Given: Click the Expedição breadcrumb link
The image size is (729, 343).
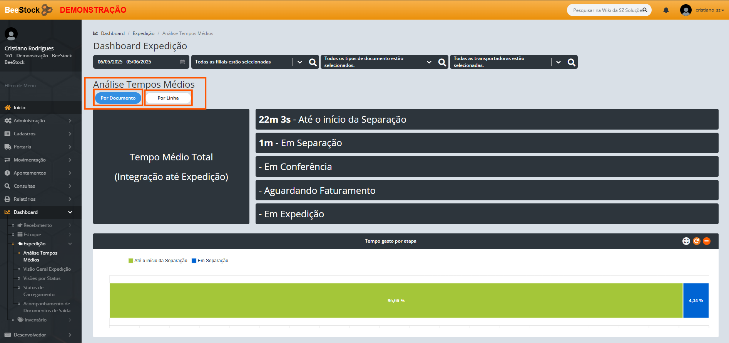Looking at the screenshot, I should point(144,33).
